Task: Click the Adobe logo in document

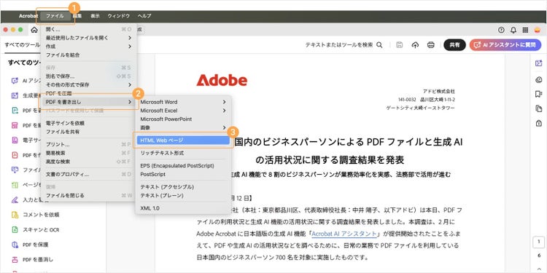Action: [222, 80]
